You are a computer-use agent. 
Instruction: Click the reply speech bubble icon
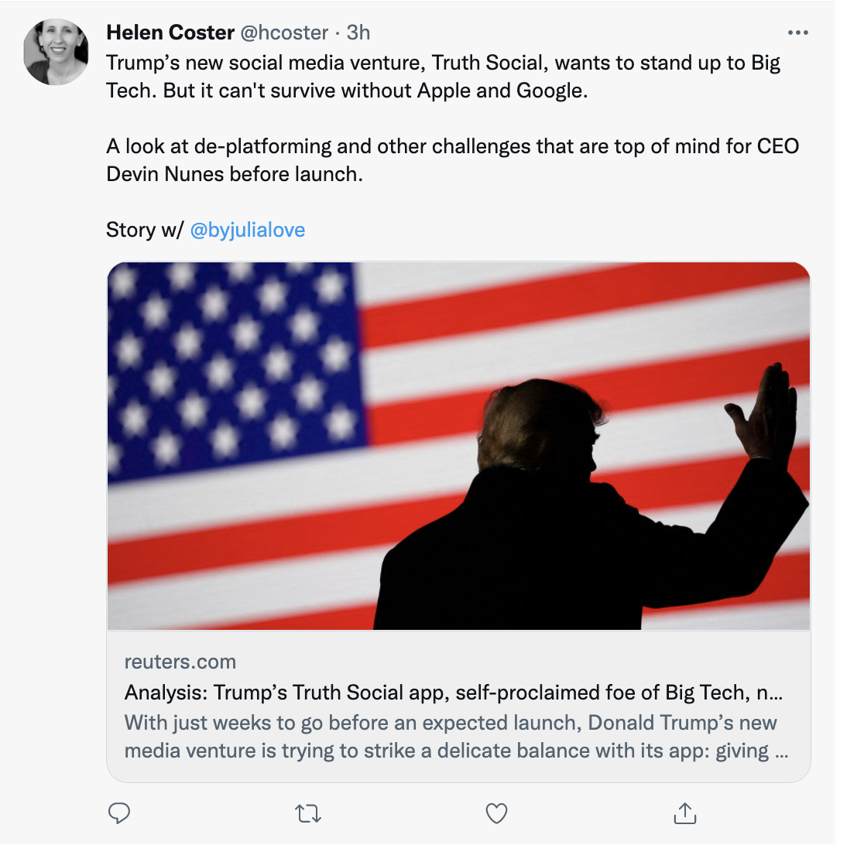[x=118, y=812]
